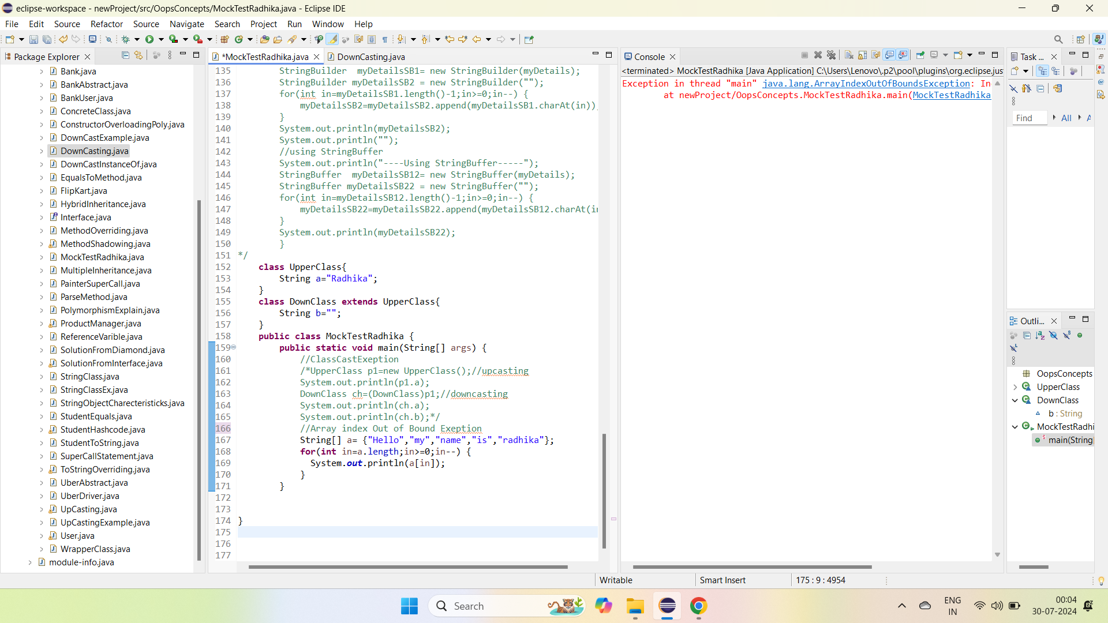Click the Debug bug icon
The width and height of the screenshot is (1108, 623).
pyautogui.click(x=125, y=39)
